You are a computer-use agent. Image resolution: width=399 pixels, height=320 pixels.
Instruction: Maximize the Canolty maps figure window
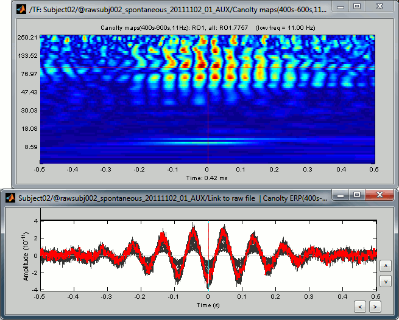point(356,7)
